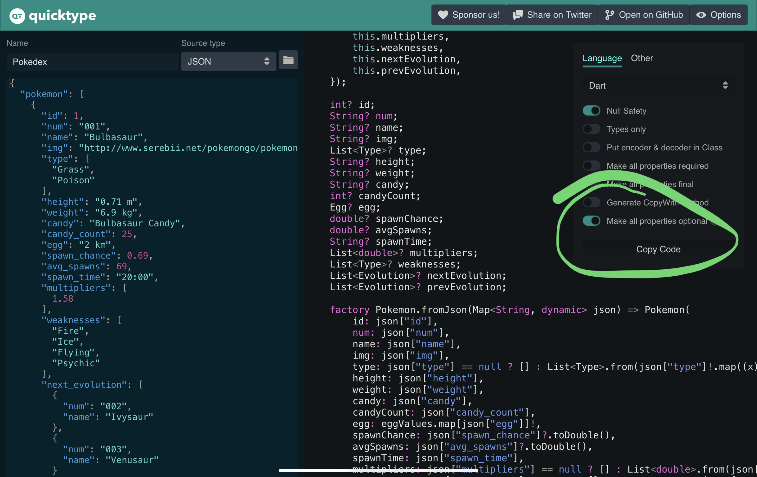Enable Make all properties required switch
The width and height of the screenshot is (757, 477).
pos(591,166)
